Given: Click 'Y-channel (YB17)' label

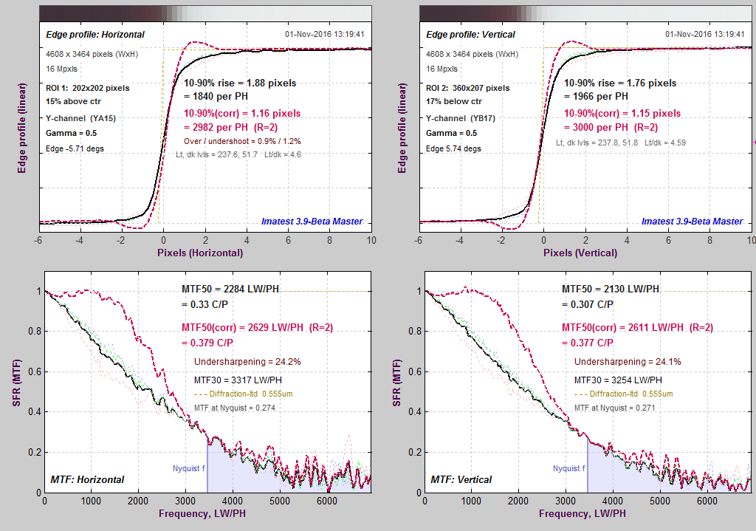Looking at the screenshot, I should 461,119.
